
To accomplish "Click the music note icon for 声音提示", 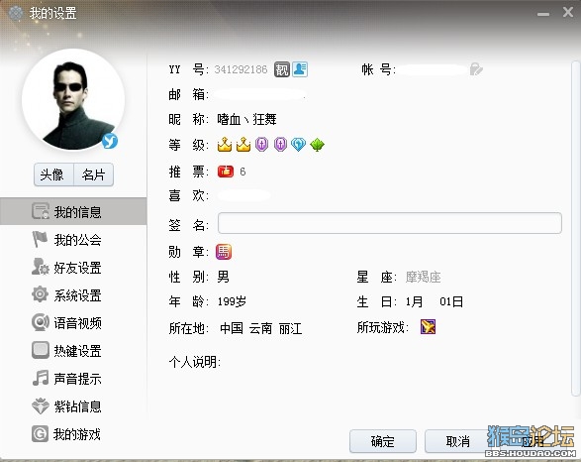I will tap(40, 378).
